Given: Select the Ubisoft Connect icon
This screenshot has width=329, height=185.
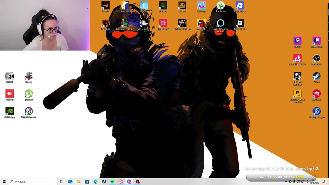Looking at the screenshot, I should (29, 113).
